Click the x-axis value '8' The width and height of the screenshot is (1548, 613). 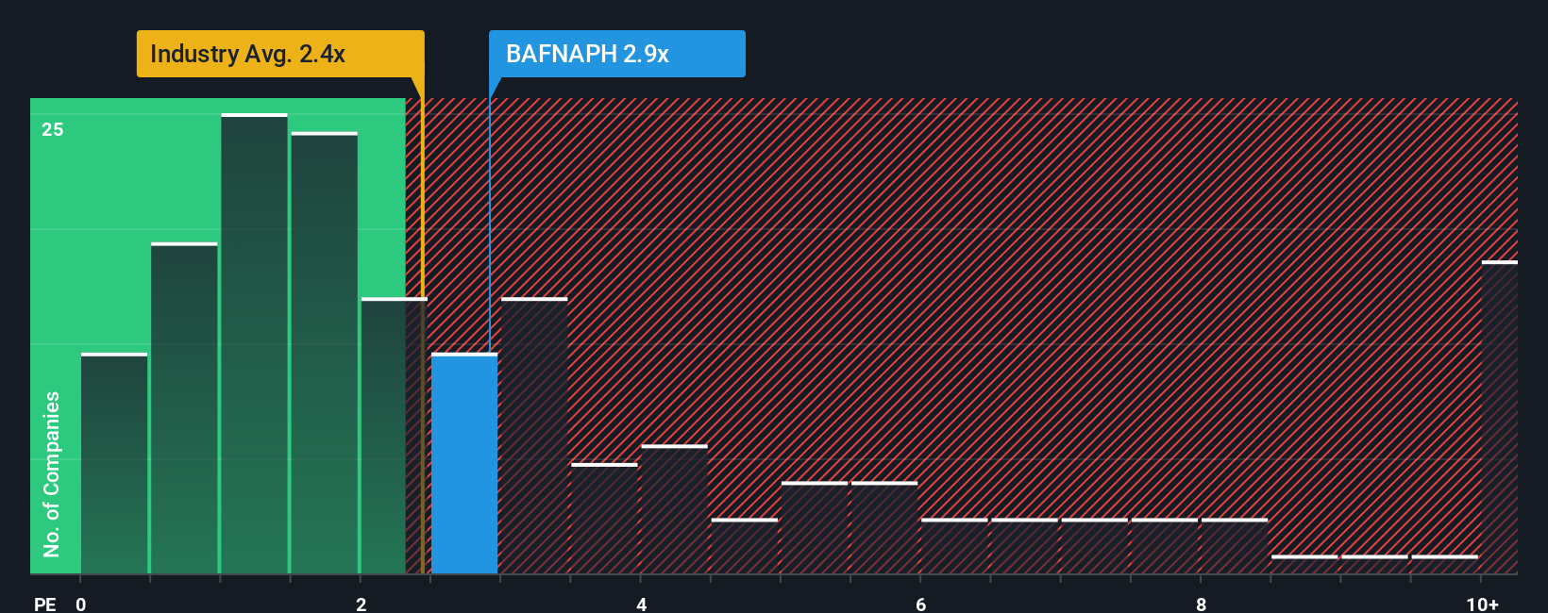point(1201,604)
